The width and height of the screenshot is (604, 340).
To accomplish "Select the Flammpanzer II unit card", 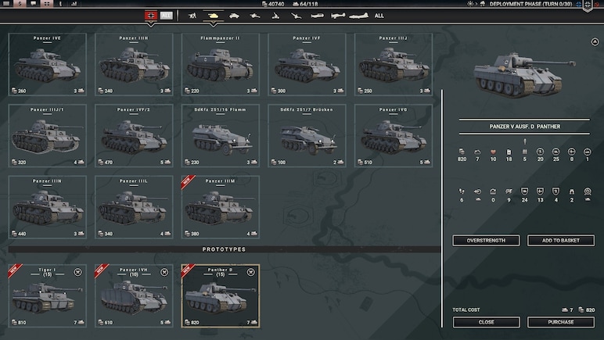I will 221,64.
